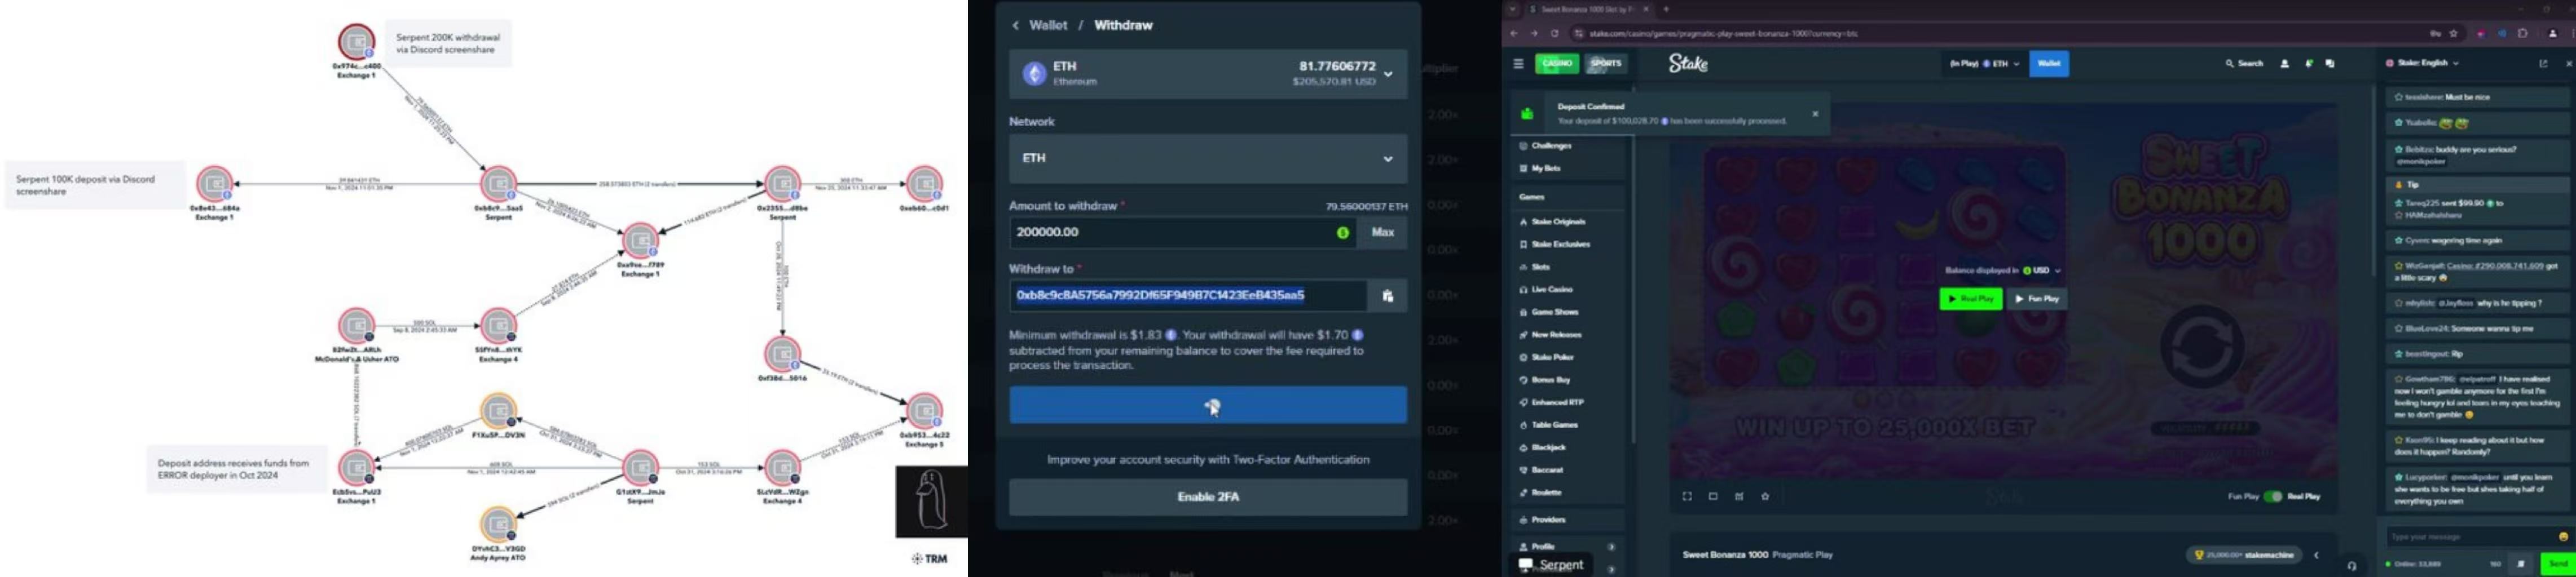Open Live Casino in the sidebar
This screenshot has height=577, width=2576.
coord(1567,290)
